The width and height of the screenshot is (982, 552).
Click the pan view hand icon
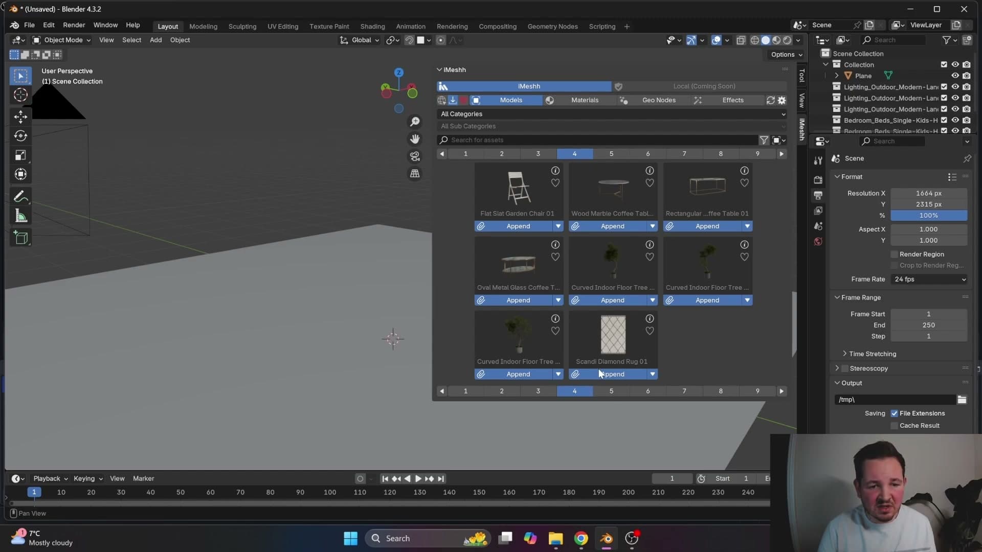click(x=415, y=139)
